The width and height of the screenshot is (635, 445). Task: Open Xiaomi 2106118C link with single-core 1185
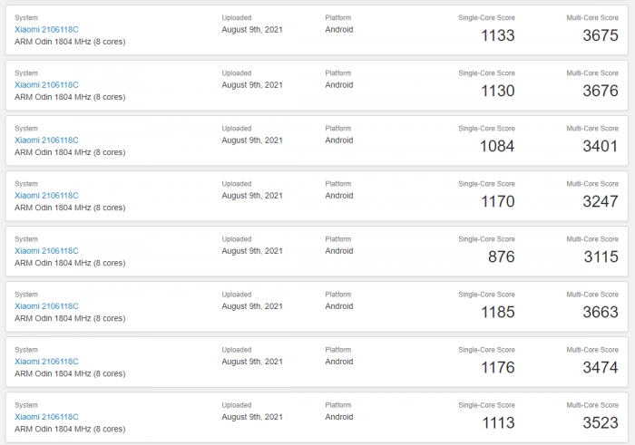click(46, 306)
